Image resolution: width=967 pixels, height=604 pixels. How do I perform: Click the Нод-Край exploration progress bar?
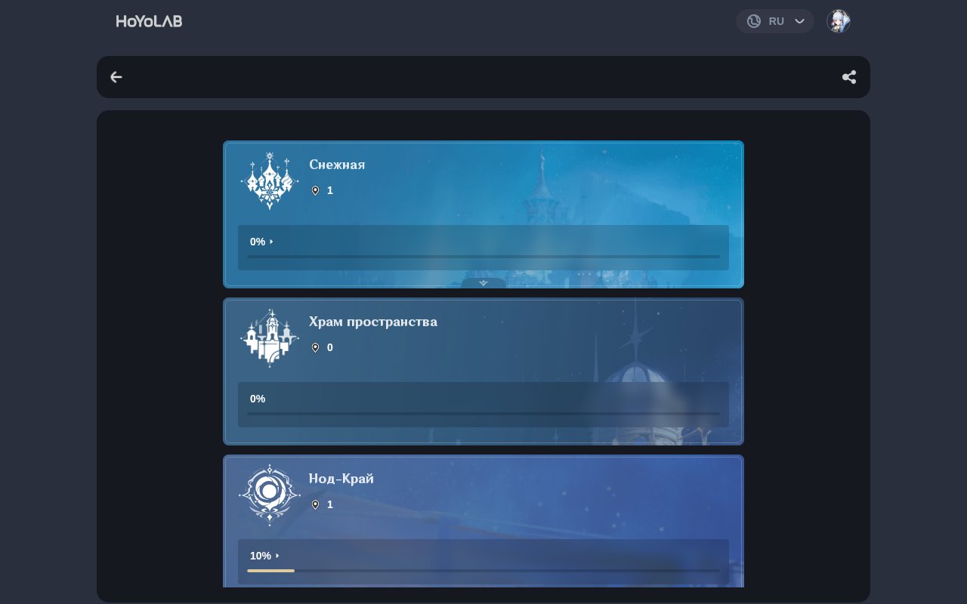pyautogui.click(x=483, y=571)
